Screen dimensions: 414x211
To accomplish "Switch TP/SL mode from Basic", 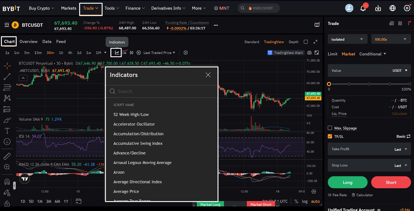I will tap(403, 136).
